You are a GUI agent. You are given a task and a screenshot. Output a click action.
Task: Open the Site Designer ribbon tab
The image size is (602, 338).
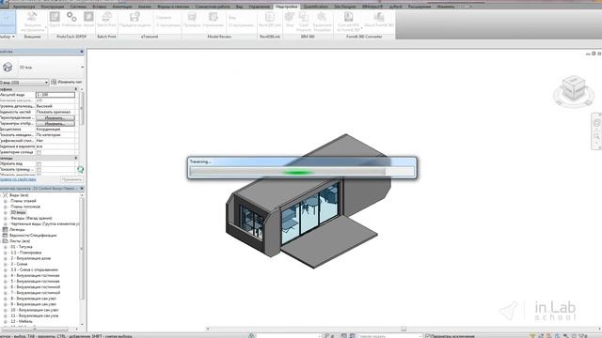point(345,7)
